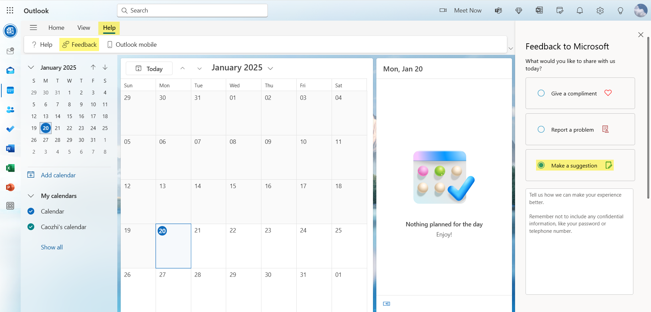Toggle the Calendar checkbox under My calendars
Viewport: 651px width, 312px height.
click(x=31, y=211)
